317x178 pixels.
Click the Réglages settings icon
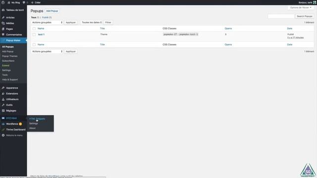(x=3, y=111)
